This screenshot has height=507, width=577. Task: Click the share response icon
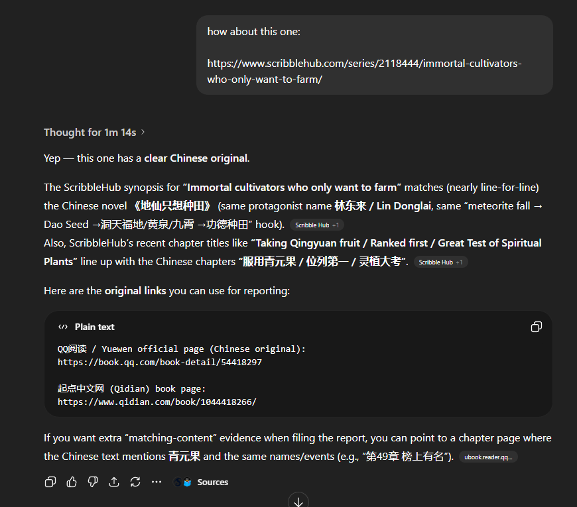coord(114,482)
